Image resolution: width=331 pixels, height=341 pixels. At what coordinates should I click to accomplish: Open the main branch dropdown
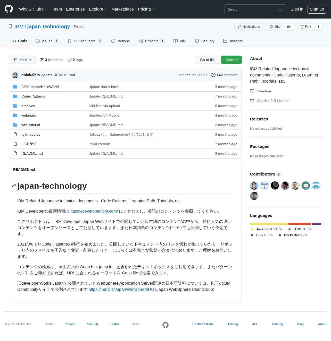click(x=22, y=60)
